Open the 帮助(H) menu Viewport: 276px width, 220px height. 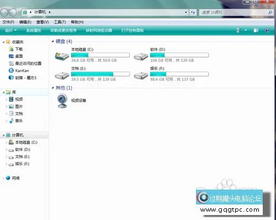[77, 22]
